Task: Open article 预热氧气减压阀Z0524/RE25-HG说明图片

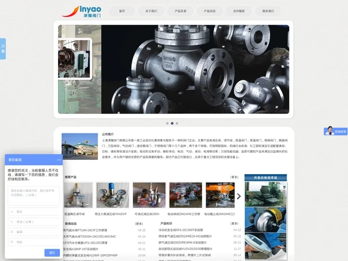Action: click(185, 236)
